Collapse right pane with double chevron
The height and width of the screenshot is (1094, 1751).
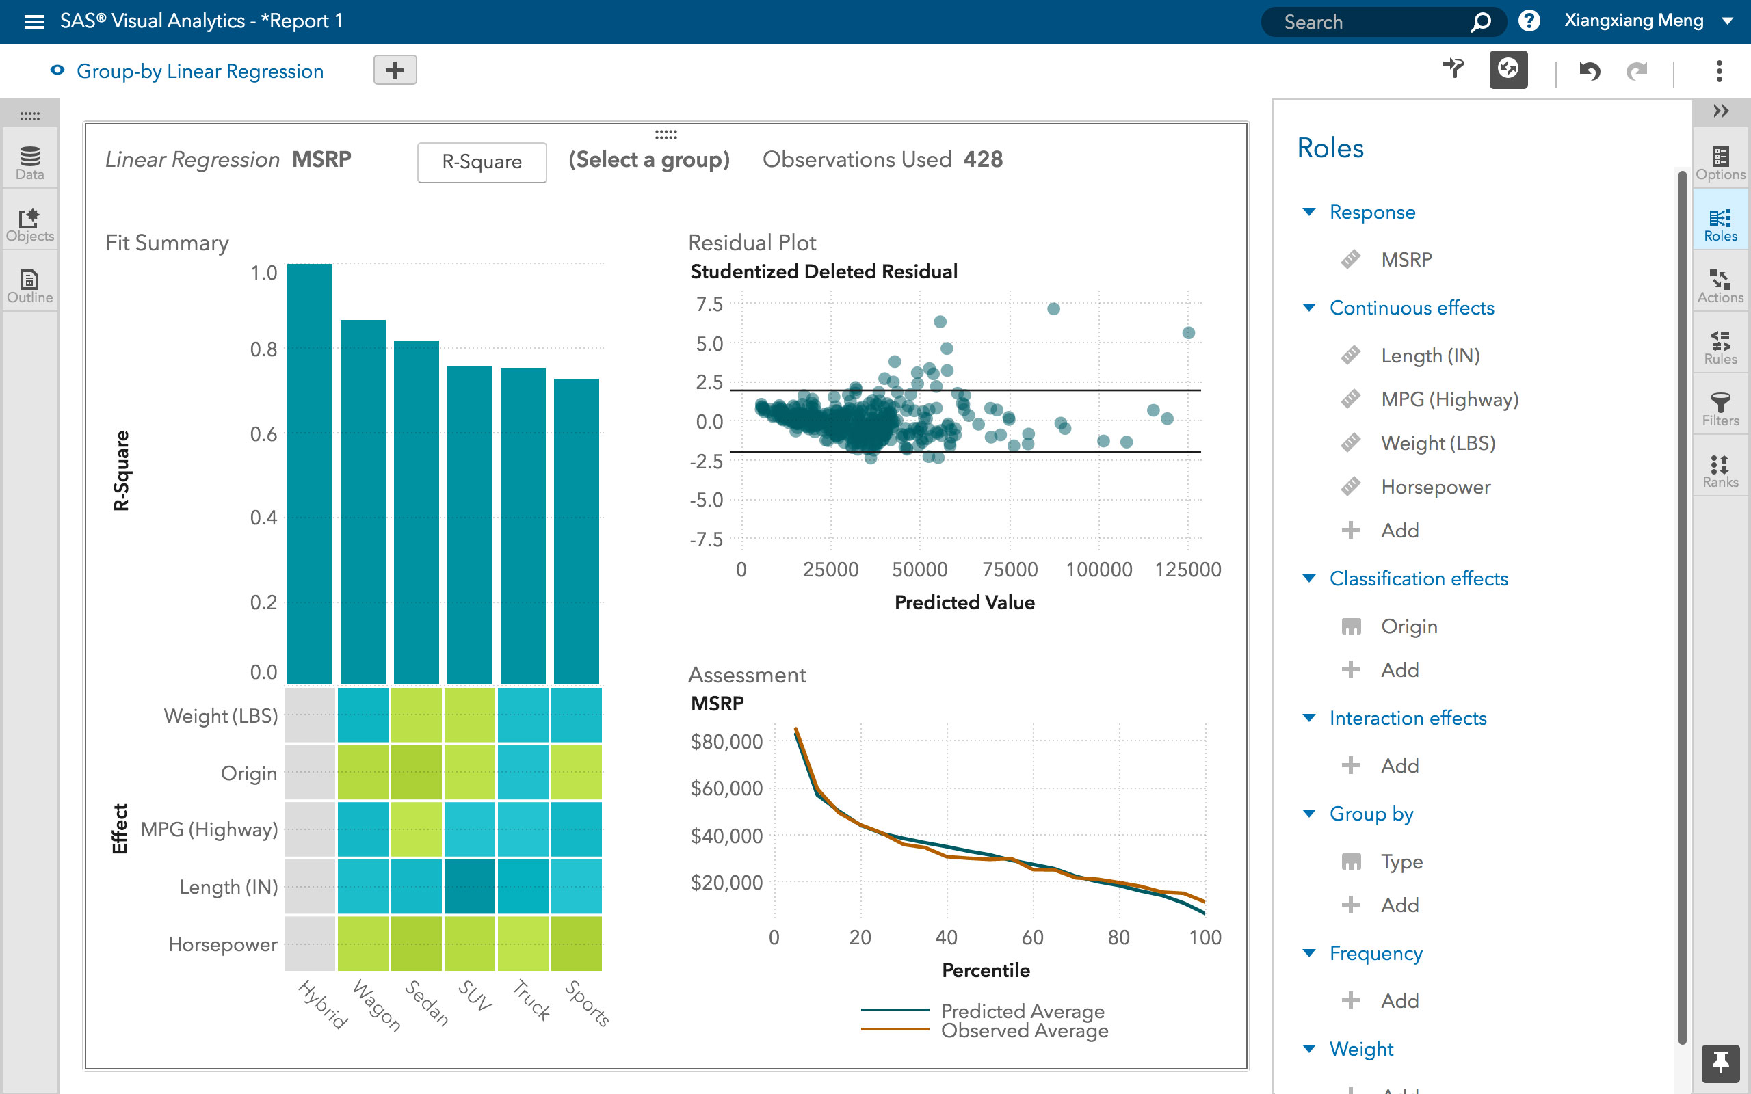[1721, 111]
